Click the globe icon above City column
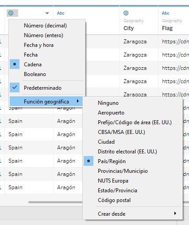This screenshot has height=225, width=189. click(126, 13)
